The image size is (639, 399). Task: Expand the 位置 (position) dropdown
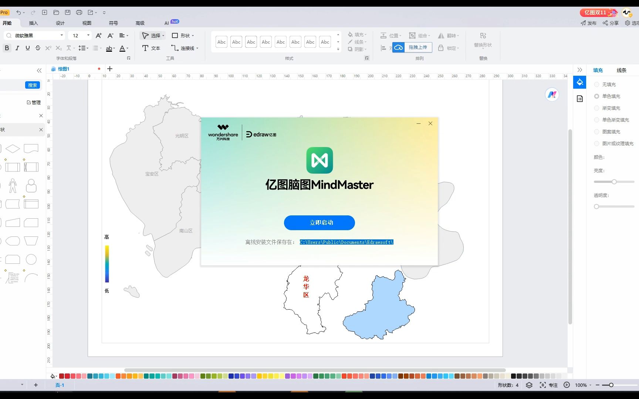click(400, 36)
